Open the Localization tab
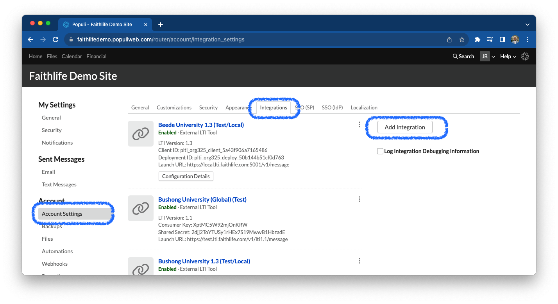This screenshot has height=304, width=558. pos(364,107)
